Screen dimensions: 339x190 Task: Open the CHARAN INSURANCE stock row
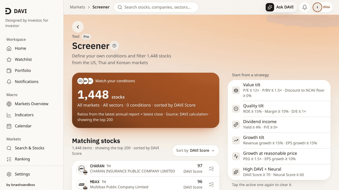pyautogui.click(x=146, y=169)
